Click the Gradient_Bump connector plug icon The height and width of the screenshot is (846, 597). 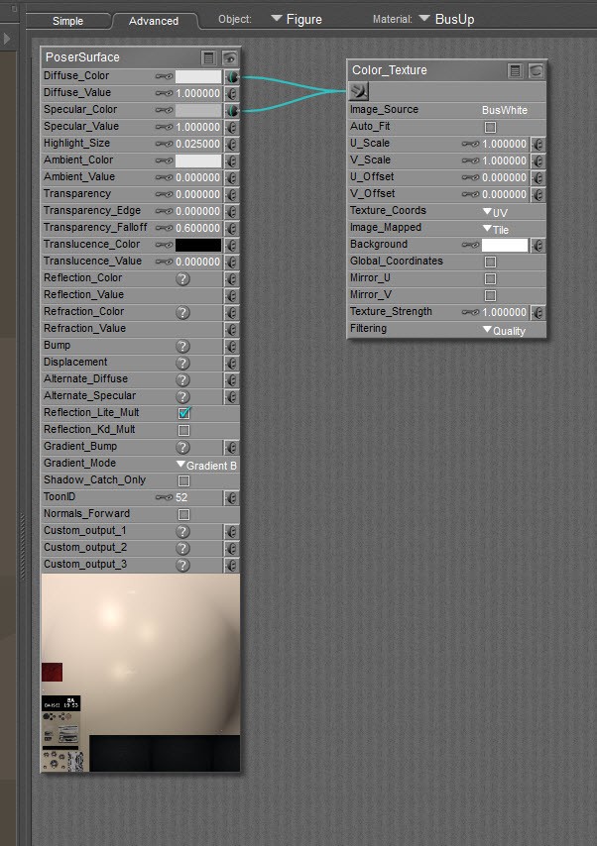coord(232,448)
